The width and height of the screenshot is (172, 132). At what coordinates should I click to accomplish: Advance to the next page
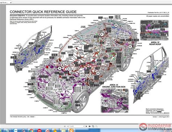tap(86, 126)
